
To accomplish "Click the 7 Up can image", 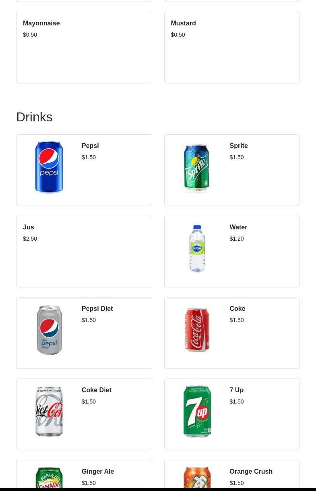I will click(197, 412).
